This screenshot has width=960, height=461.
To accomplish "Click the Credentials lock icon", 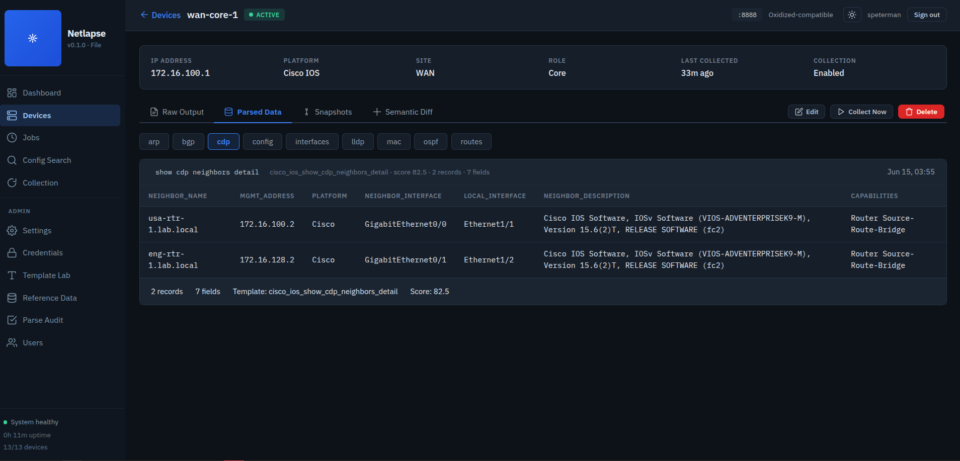I will click(12, 253).
